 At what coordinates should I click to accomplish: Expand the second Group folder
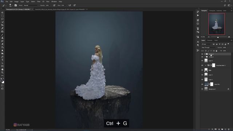[x=205, y=57]
